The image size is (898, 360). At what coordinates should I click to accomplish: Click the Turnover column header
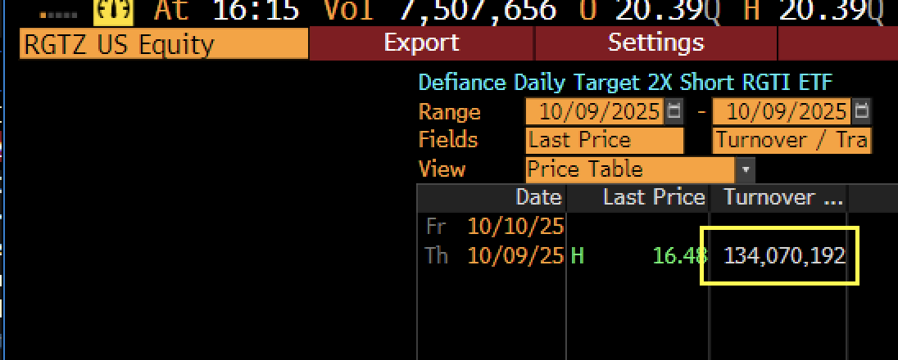click(x=778, y=198)
